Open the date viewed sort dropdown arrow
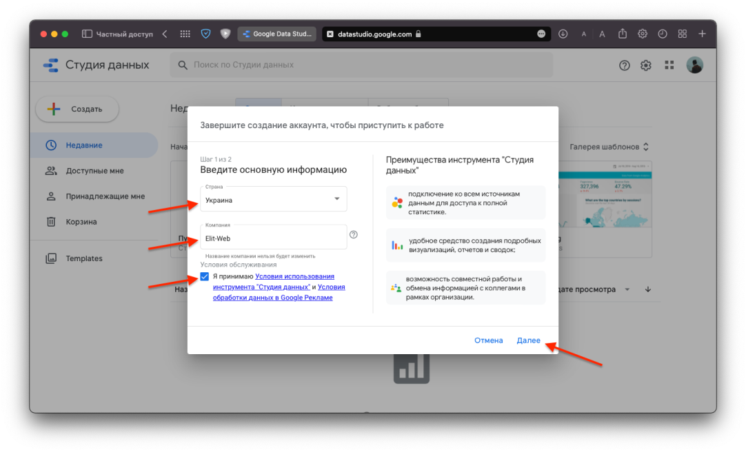The width and height of the screenshot is (746, 452). [627, 289]
